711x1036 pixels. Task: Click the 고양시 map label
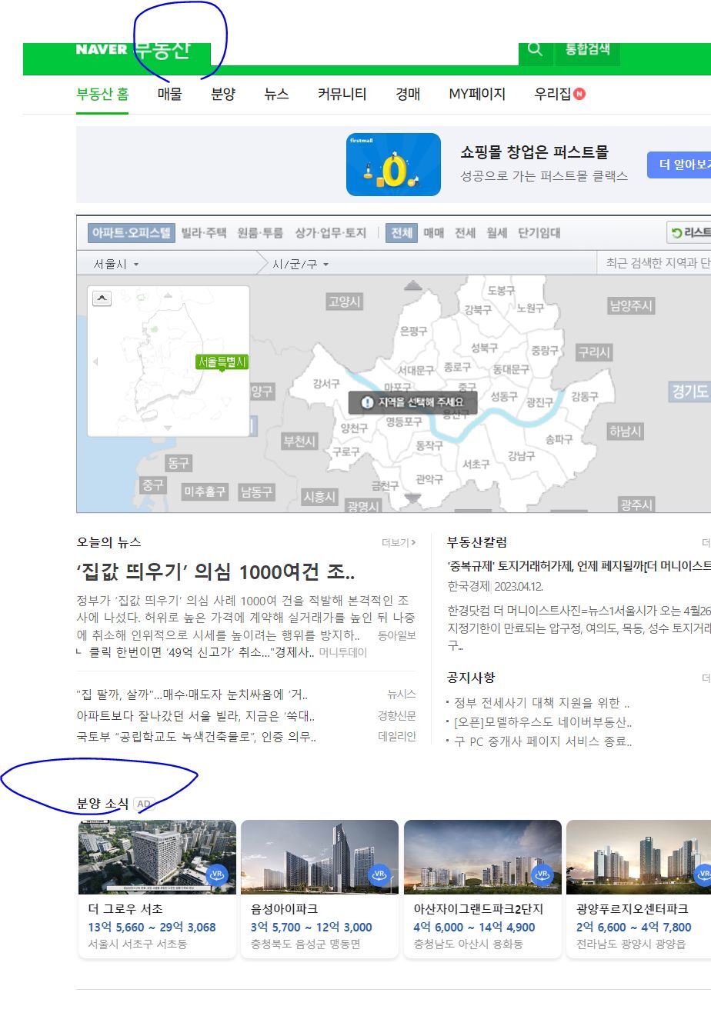tap(344, 301)
